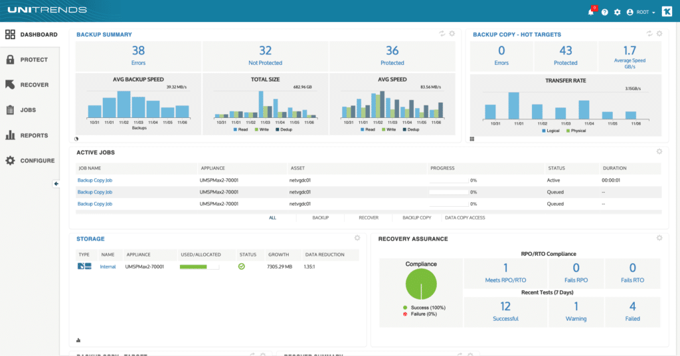Click the 38 Errors tile
The width and height of the screenshot is (680, 356).
(138, 56)
